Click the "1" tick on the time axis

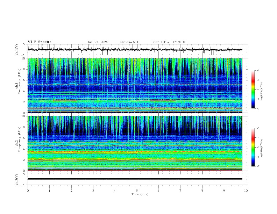click(49, 191)
